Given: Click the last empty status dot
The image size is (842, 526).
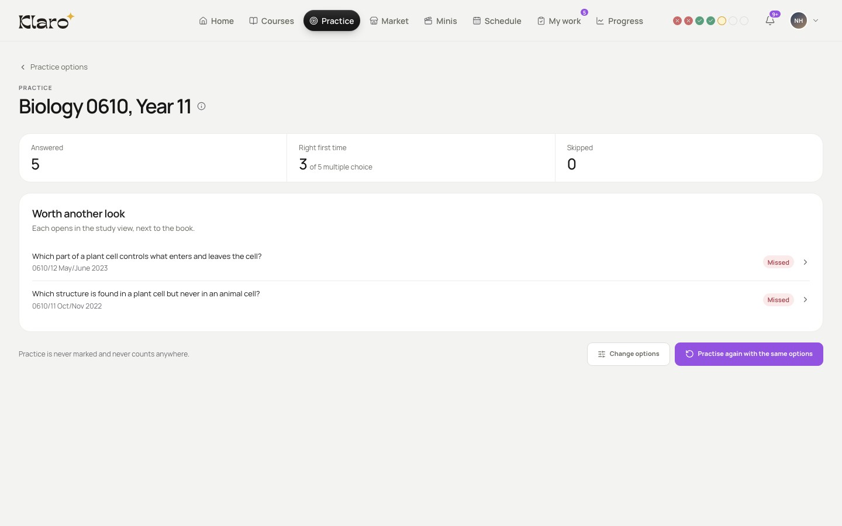Looking at the screenshot, I should click(x=744, y=20).
